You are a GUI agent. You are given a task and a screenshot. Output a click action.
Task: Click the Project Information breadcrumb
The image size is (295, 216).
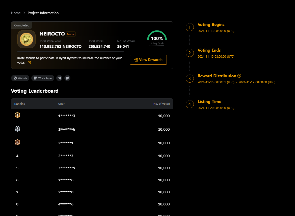[x=43, y=13]
